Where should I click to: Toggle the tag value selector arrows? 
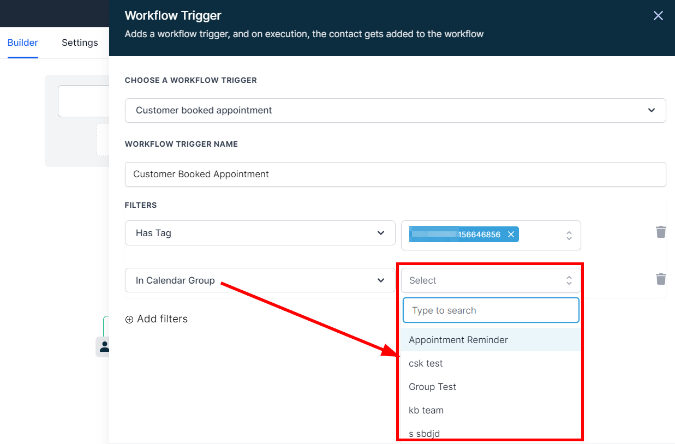click(x=569, y=235)
